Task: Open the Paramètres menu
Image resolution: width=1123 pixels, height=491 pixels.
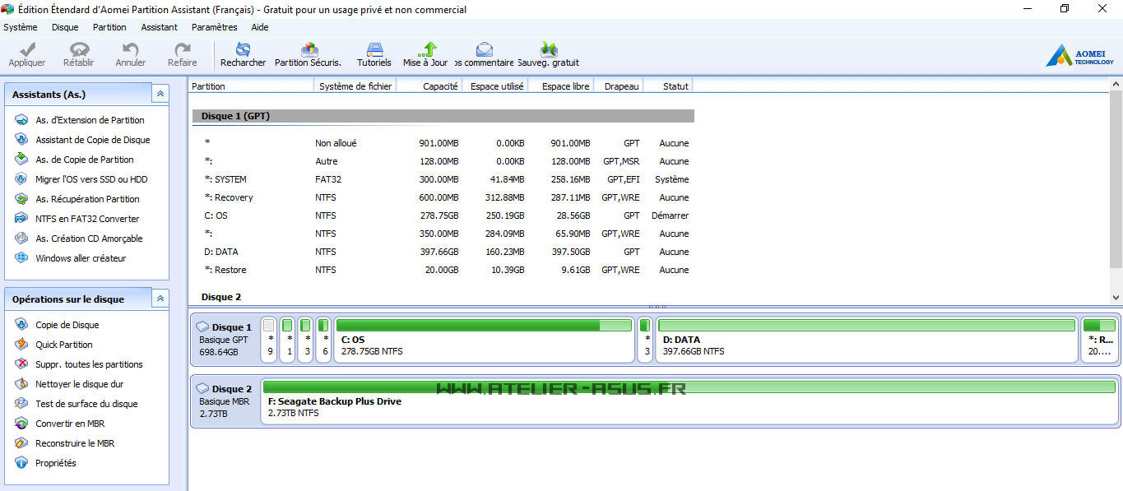Action: coord(214,27)
